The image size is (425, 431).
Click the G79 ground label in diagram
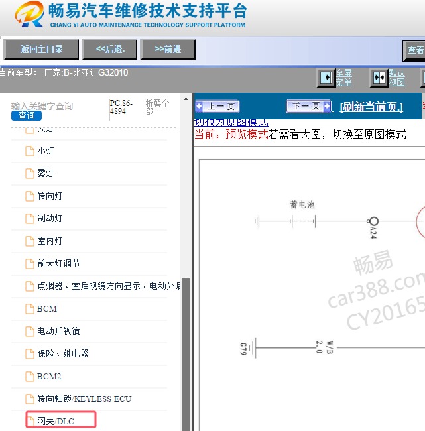click(243, 349)
